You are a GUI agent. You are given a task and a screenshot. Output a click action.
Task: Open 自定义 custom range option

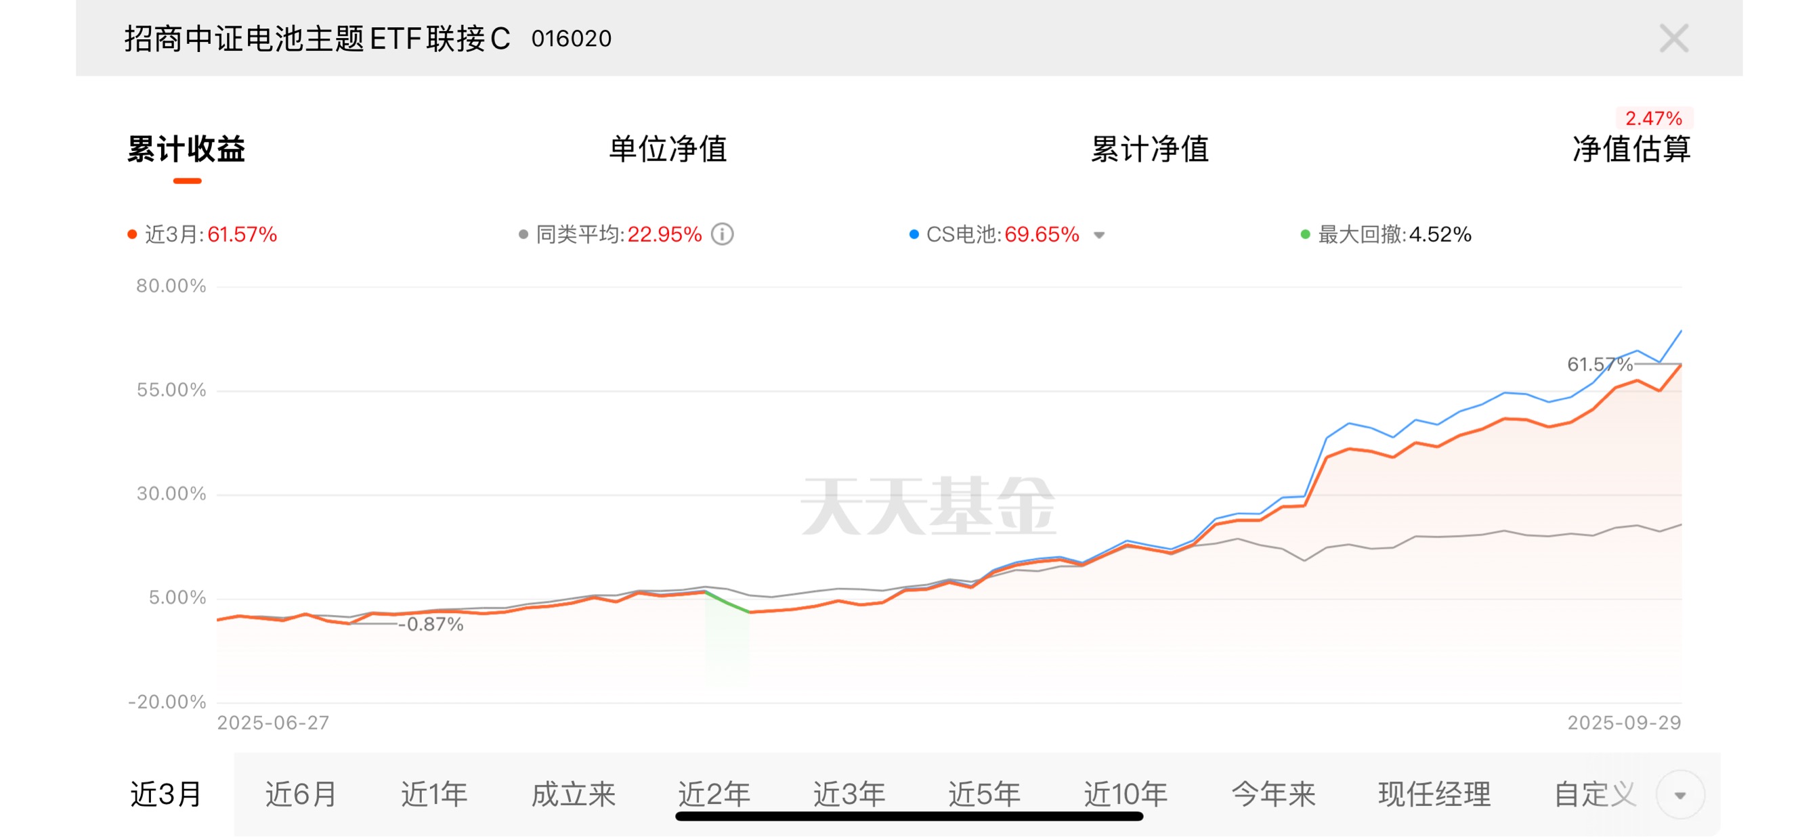tap(1593, 794)
